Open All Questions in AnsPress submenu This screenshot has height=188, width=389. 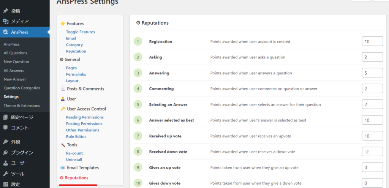click(x=16, y=53)
